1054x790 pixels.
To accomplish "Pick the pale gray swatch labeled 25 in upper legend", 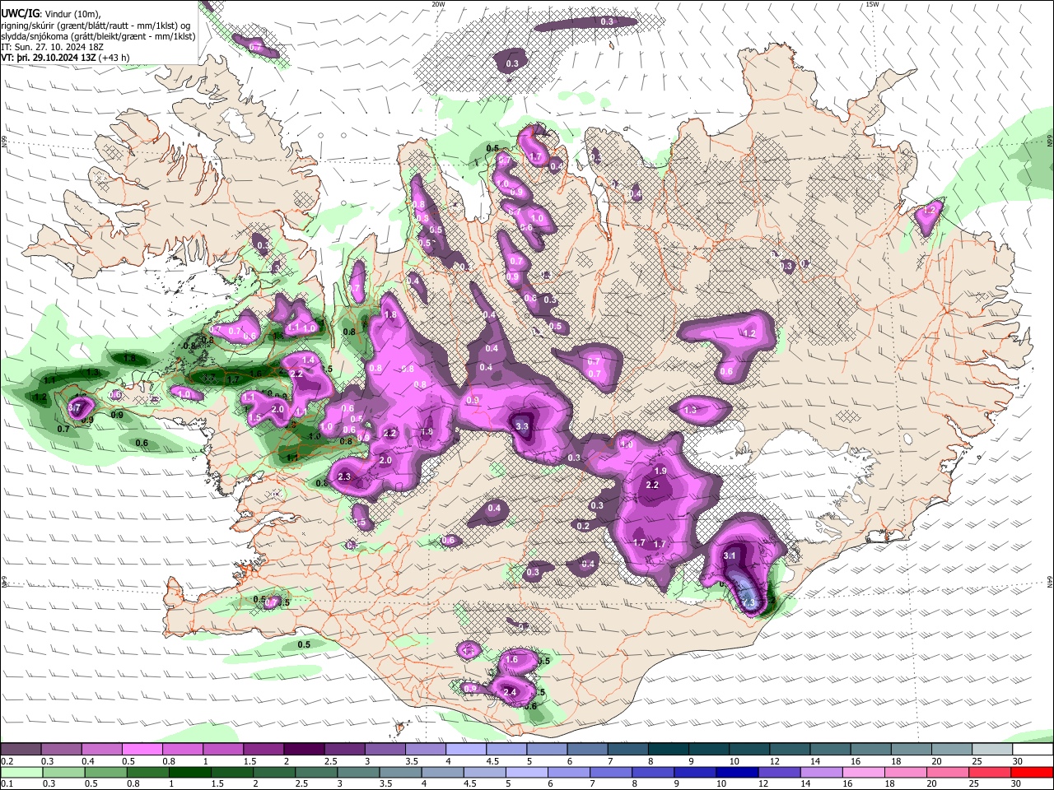I will [992, 750].
